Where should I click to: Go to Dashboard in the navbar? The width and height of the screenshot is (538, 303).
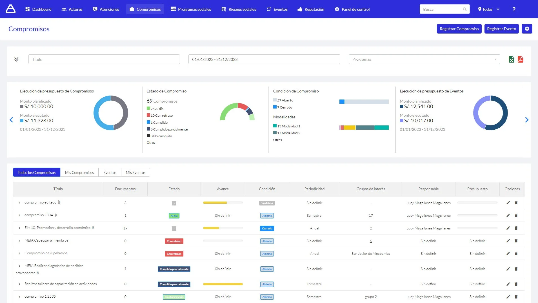click(x=38, y=9)
